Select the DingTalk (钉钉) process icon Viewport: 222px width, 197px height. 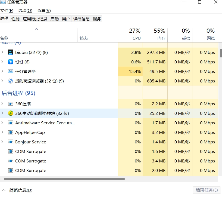11,62
